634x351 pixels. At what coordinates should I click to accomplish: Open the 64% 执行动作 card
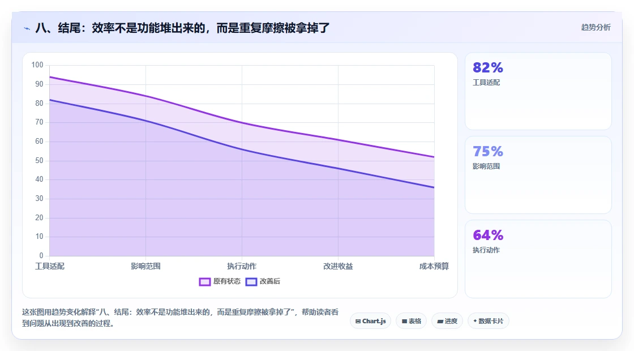pos(538,259)
